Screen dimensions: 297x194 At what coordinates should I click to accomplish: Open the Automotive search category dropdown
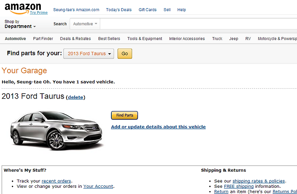coord(85,24)
